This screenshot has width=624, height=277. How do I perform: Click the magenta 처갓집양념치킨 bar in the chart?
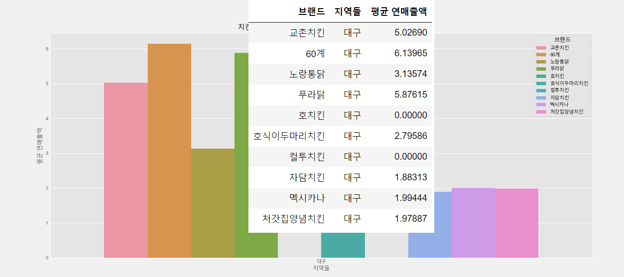coord(517,223)
